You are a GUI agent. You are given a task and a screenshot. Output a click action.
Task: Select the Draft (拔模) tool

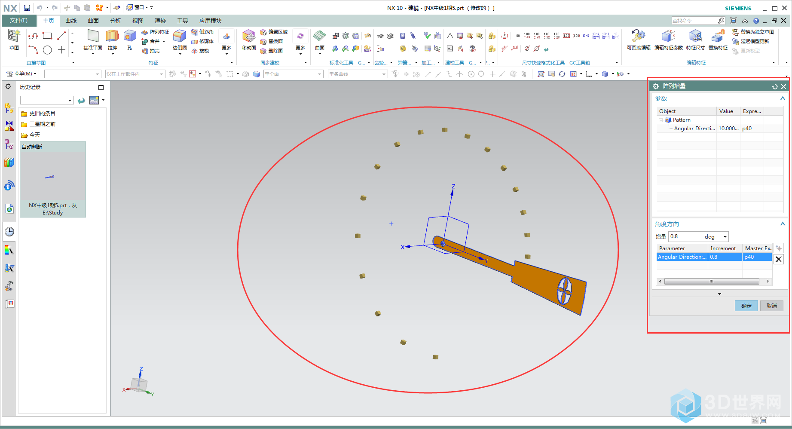200,51
